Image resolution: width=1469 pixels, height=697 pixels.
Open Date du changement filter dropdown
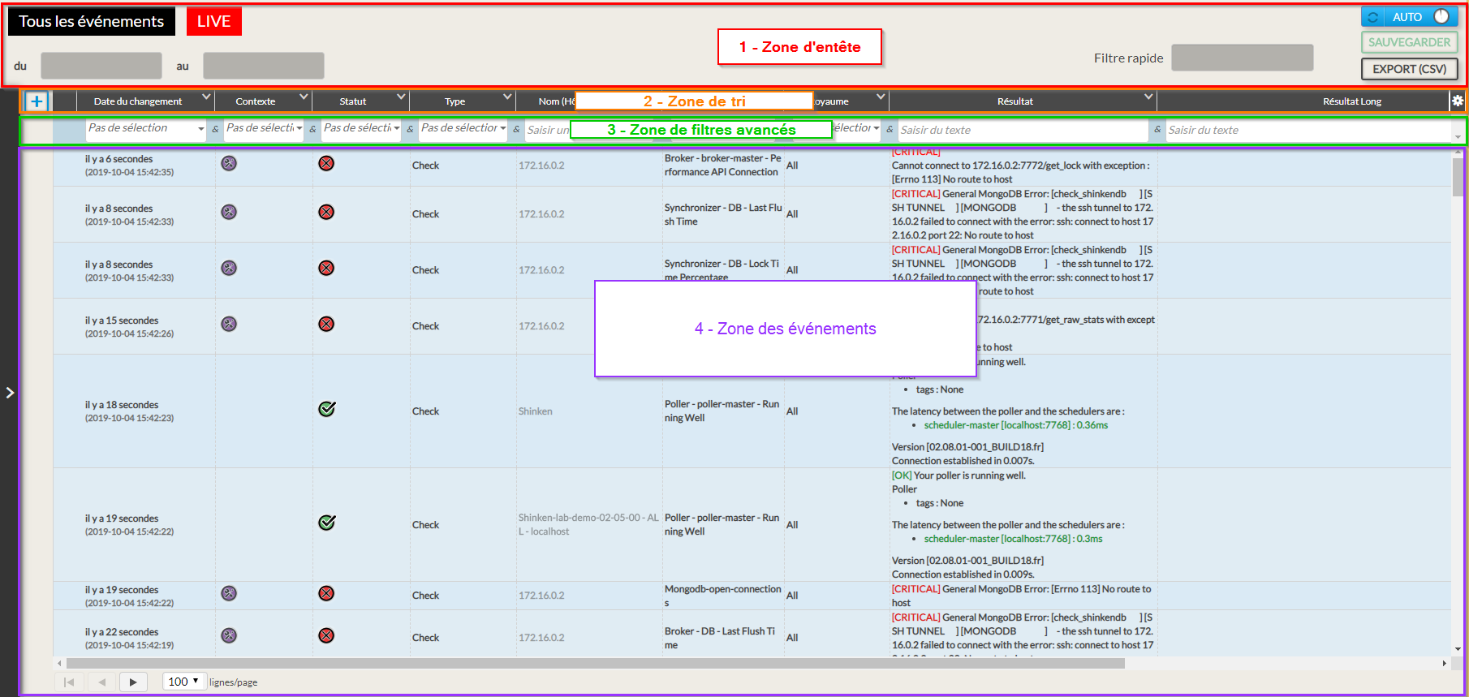(x=146, y=129)
